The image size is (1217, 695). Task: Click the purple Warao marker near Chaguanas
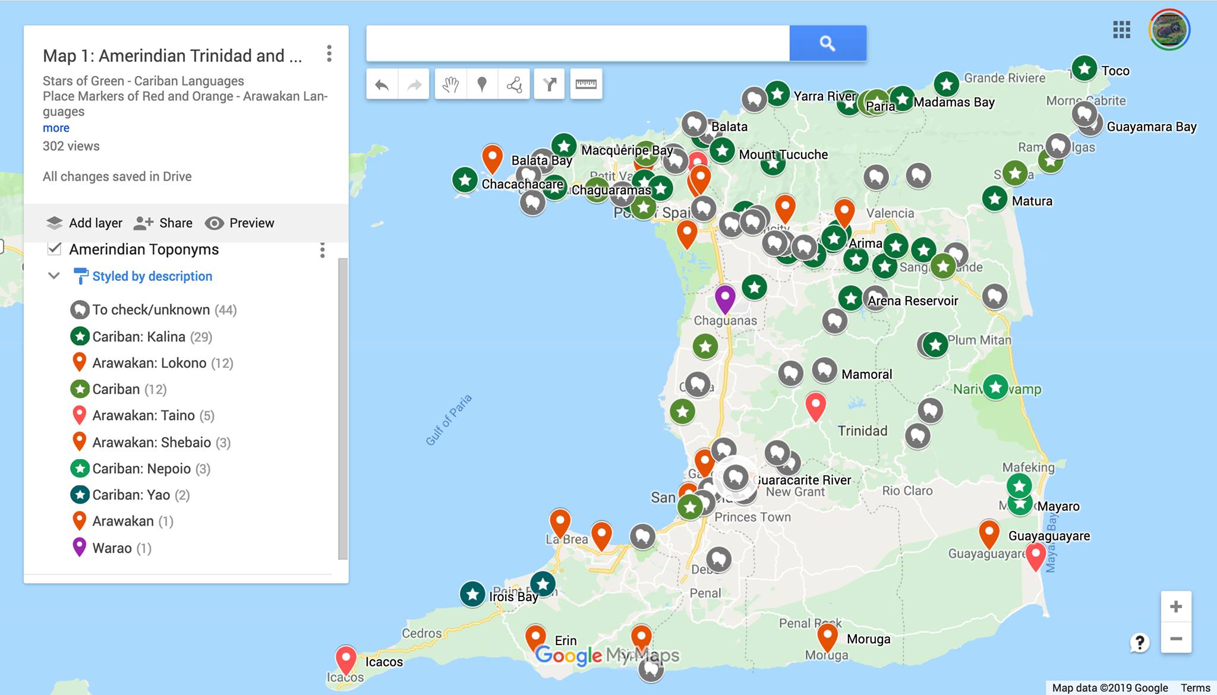pyautogui.click(x=724, y=297)
